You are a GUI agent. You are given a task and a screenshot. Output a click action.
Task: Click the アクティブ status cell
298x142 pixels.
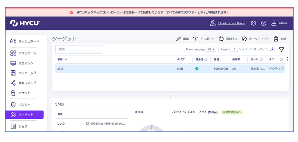276,69
